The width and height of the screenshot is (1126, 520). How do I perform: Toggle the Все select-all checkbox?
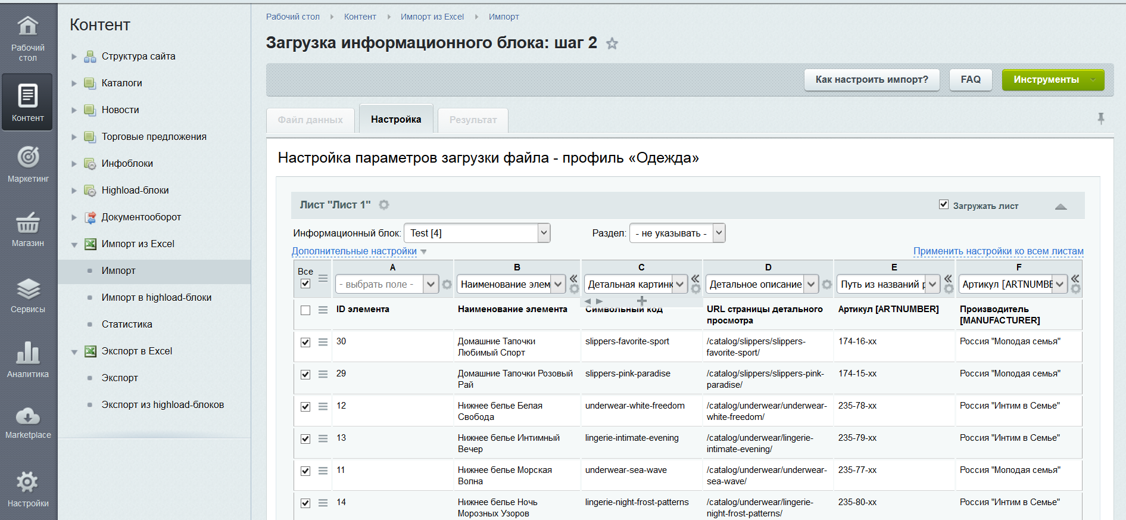point(305,284)
